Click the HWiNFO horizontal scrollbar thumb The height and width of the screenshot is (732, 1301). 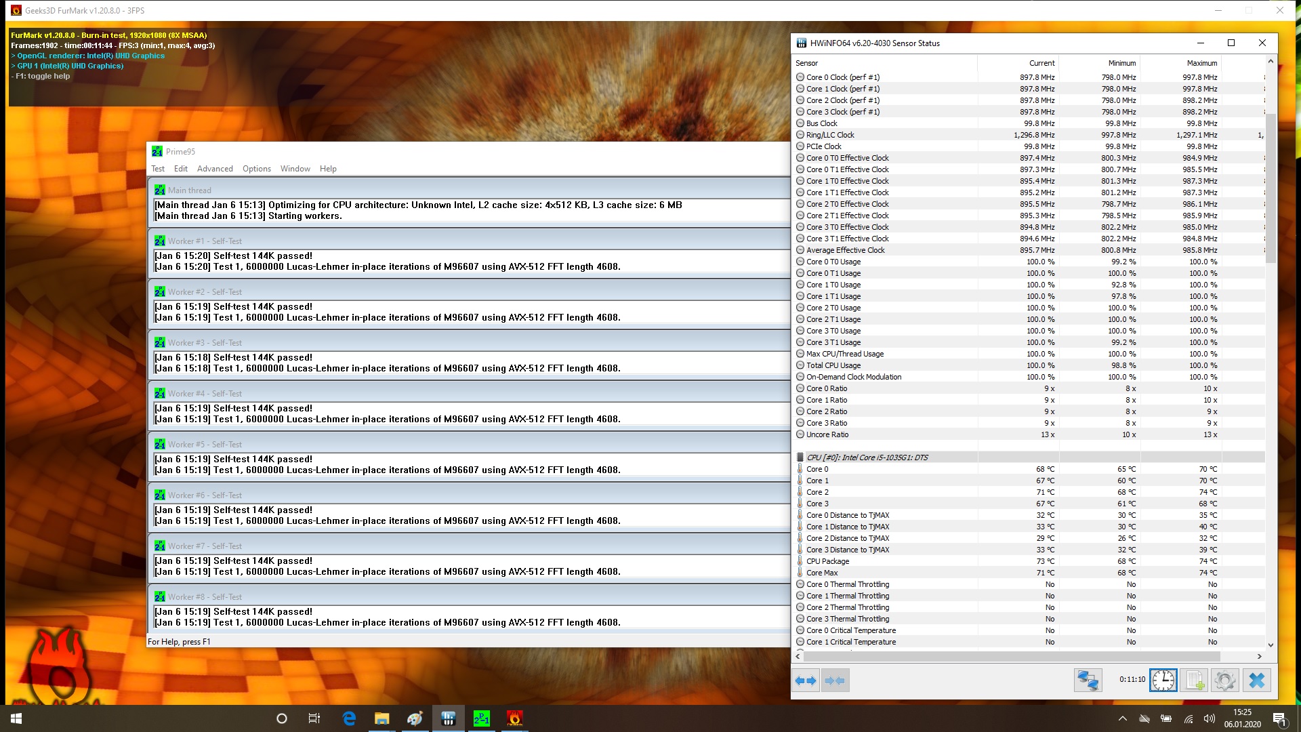1012,656
